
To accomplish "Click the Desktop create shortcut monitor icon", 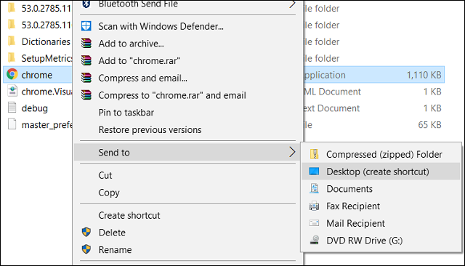I will tap(314, 172).
